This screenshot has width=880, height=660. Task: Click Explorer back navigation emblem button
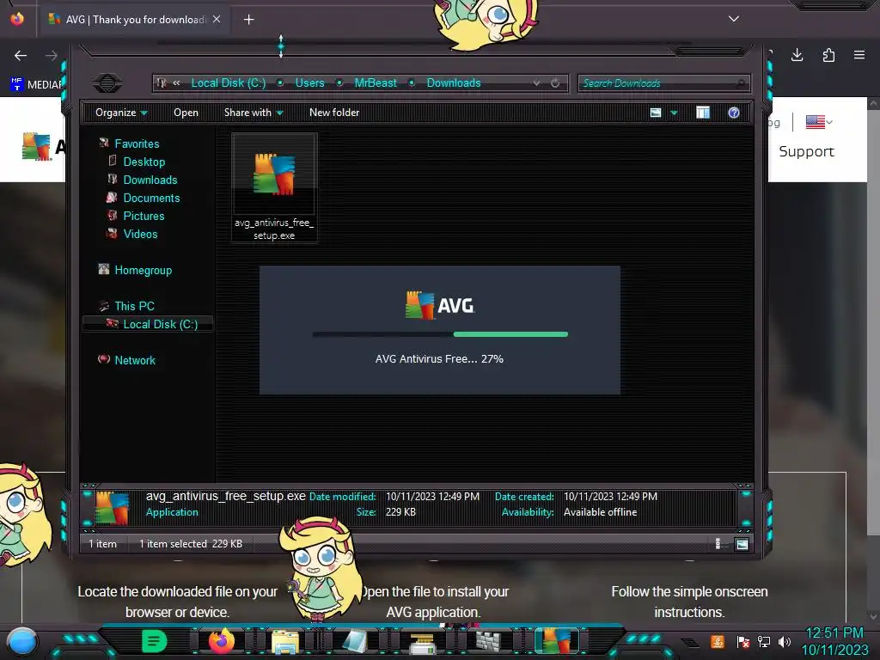(107, 83)
